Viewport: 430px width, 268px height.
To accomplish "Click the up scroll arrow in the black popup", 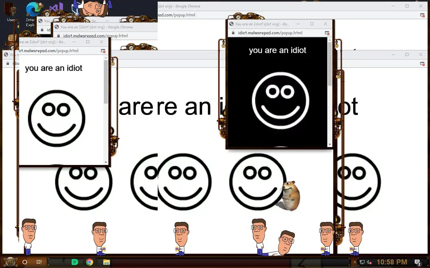I will pyautogui.click(x=330, y=40).
